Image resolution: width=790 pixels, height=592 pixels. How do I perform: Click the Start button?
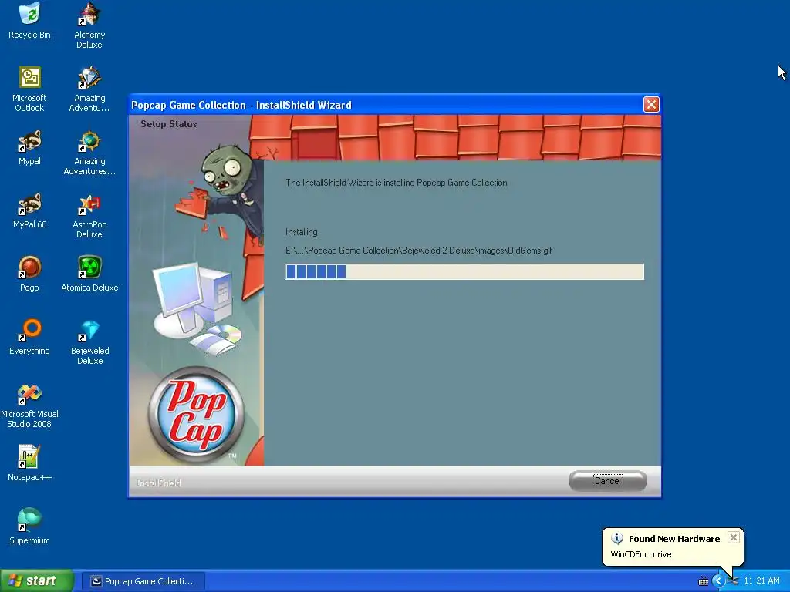37,581
